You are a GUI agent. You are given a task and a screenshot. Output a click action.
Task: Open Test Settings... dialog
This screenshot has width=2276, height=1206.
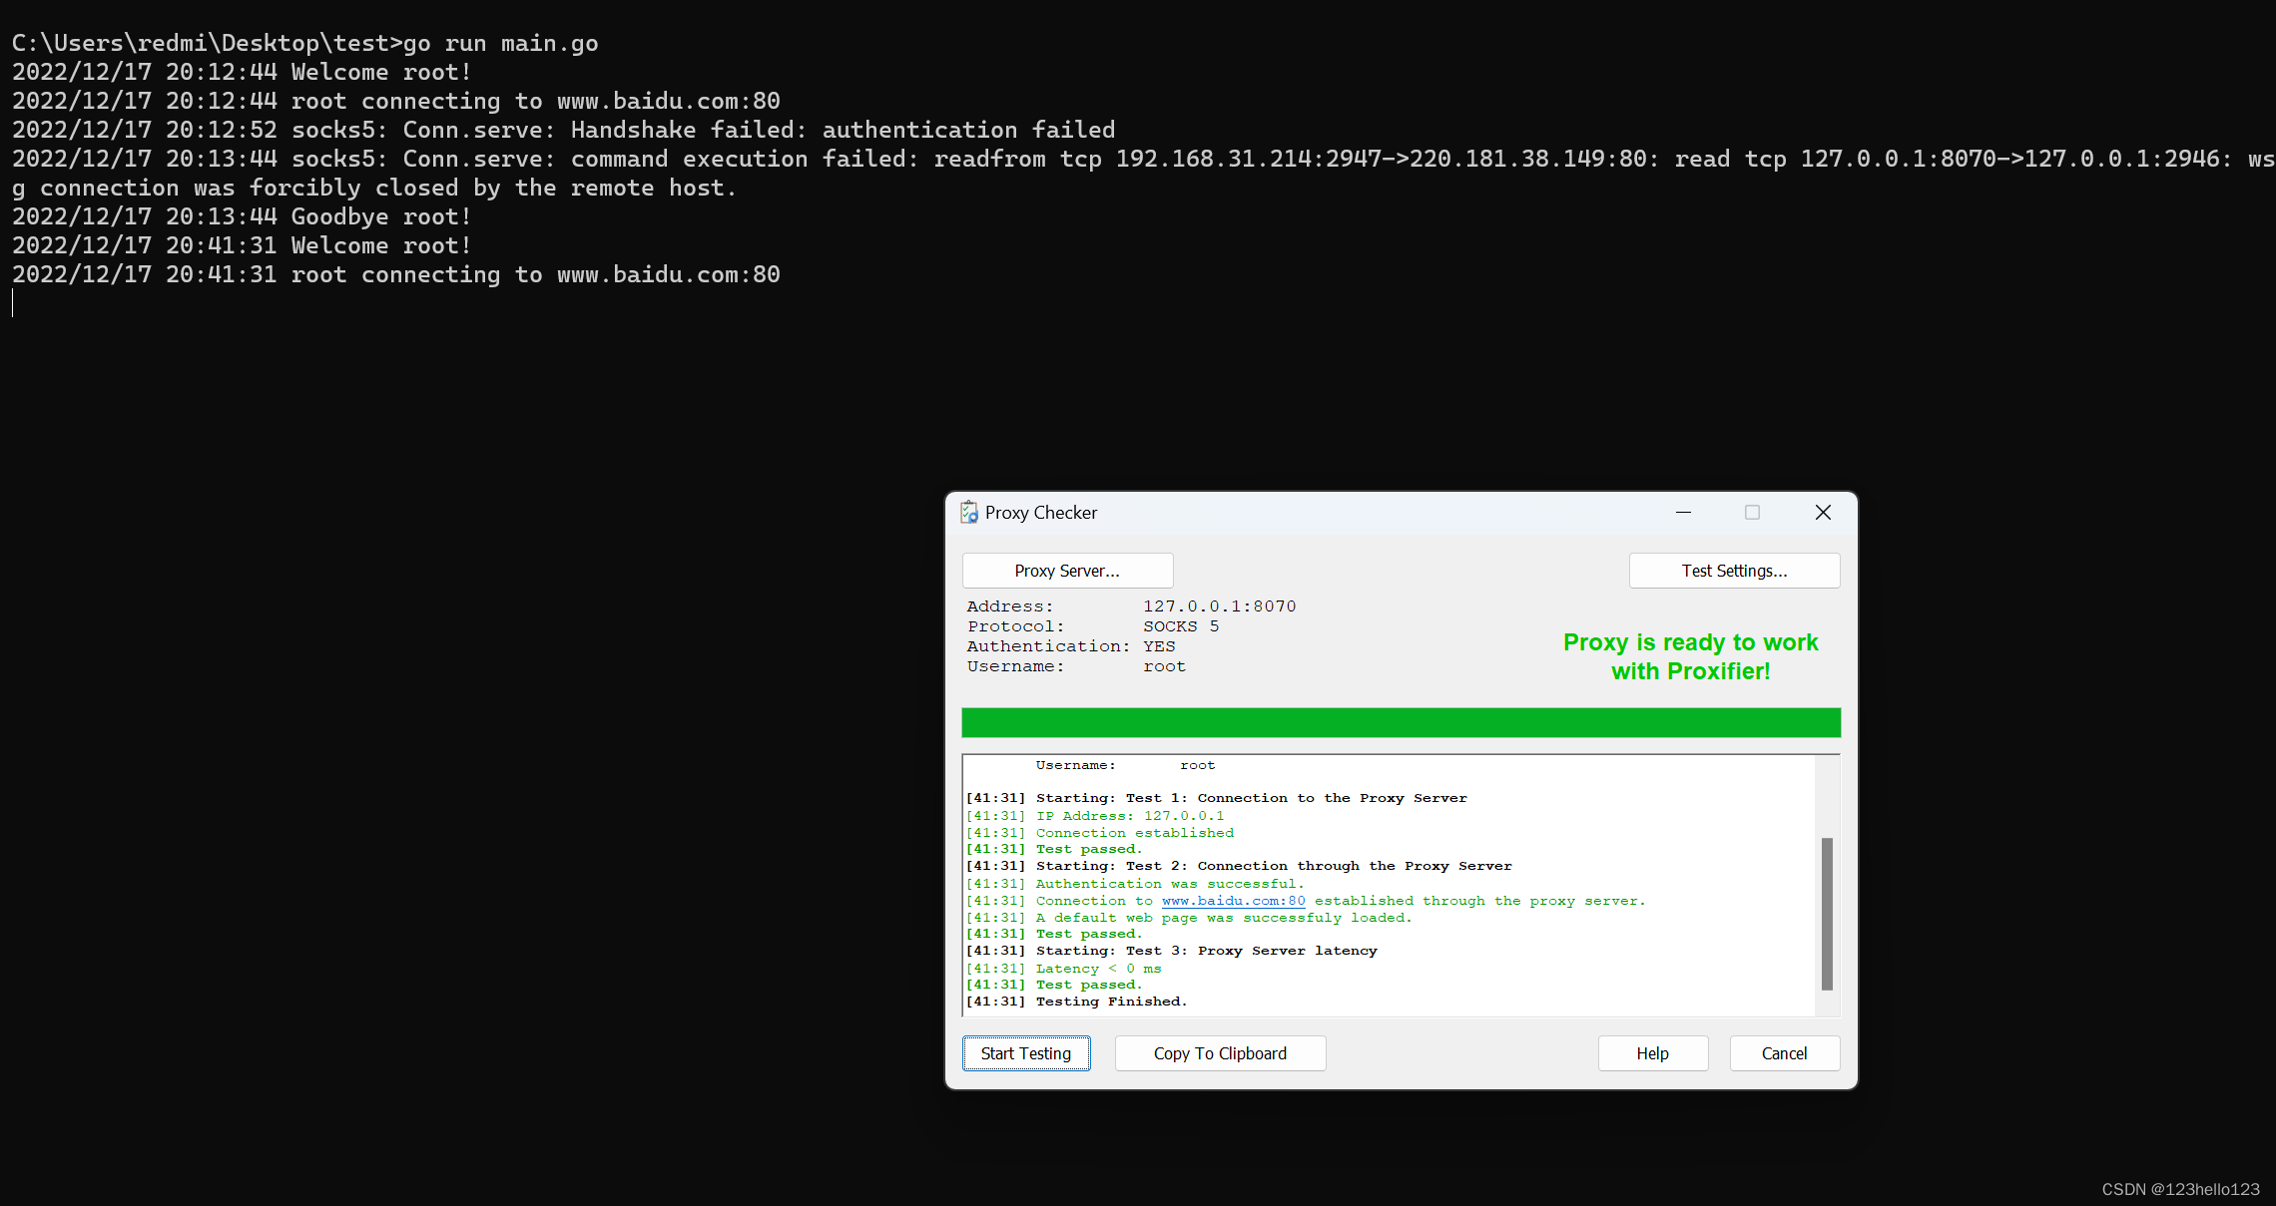[x=1734, y=571]
